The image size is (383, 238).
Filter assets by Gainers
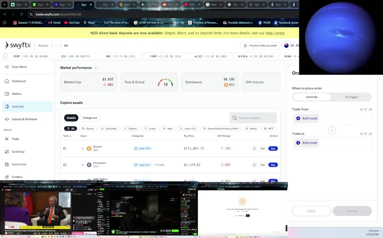click(130, 129)
